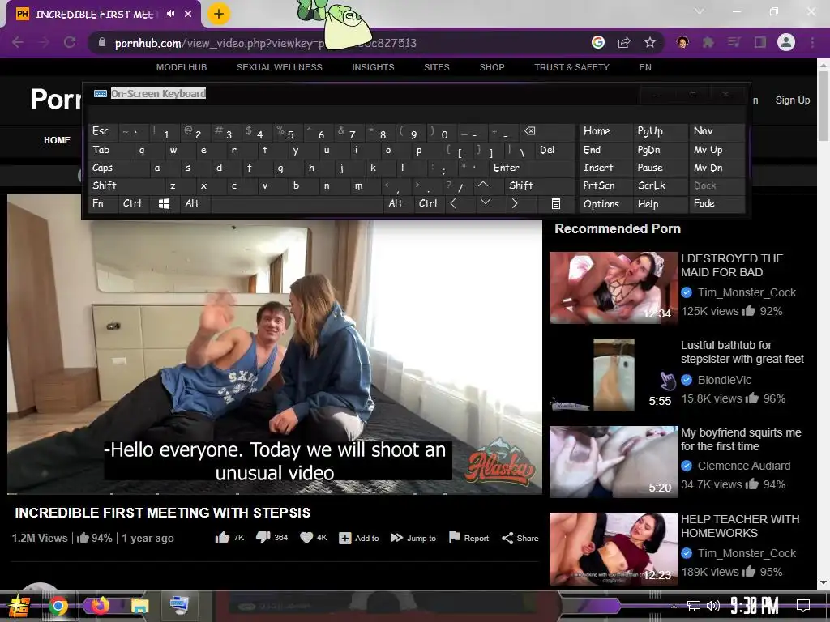Click the Report flag button
Screen dimensions: 830x622
tap(469, 538)
